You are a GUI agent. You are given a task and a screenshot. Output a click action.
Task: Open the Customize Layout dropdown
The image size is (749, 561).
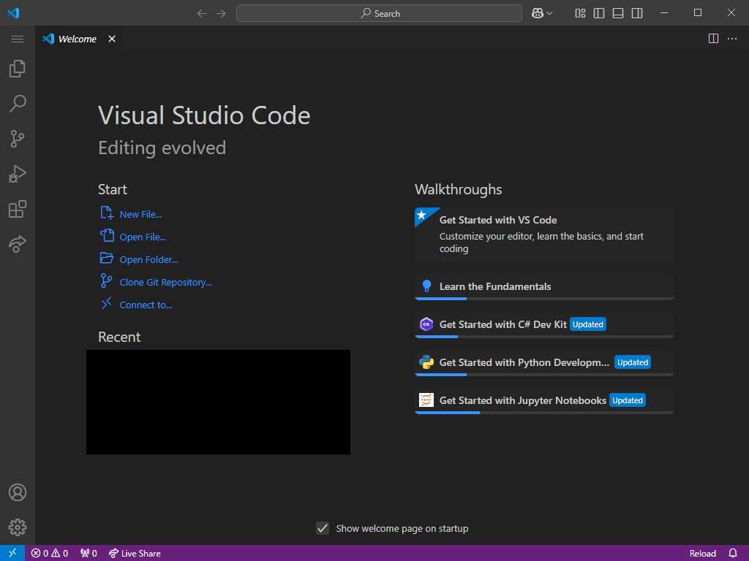pyautogui.click(x=580, y=12)
